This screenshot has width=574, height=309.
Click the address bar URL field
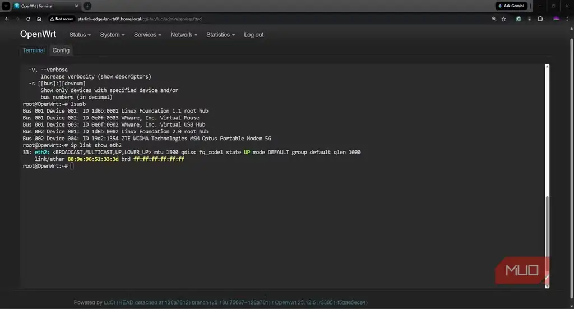(140, 19)
